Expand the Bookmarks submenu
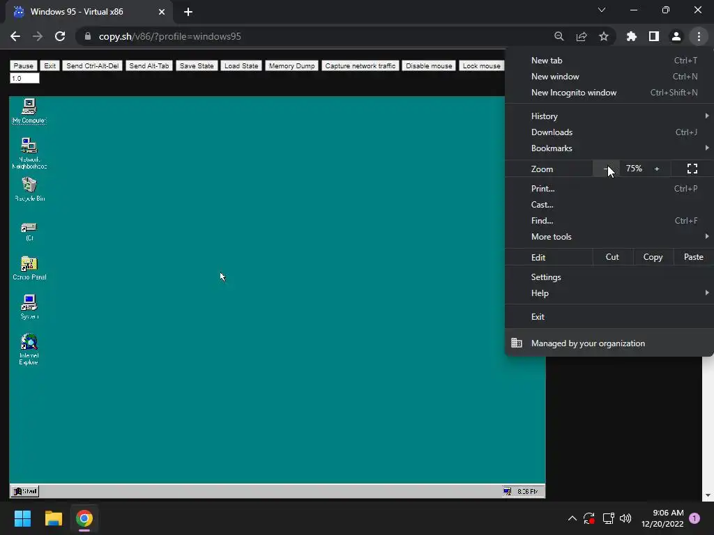714x535 pixels. 609,148
